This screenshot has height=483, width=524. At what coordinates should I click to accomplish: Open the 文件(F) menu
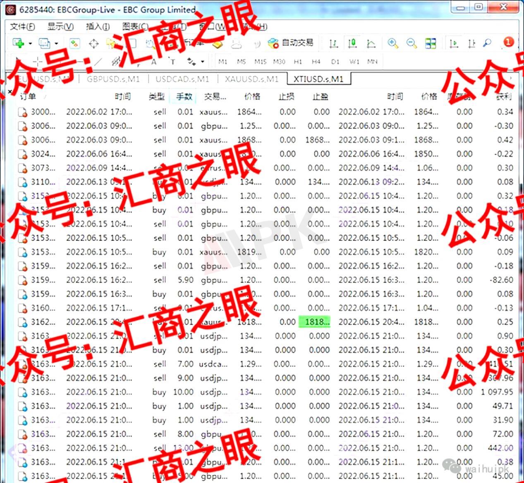(x=22, y=27)
